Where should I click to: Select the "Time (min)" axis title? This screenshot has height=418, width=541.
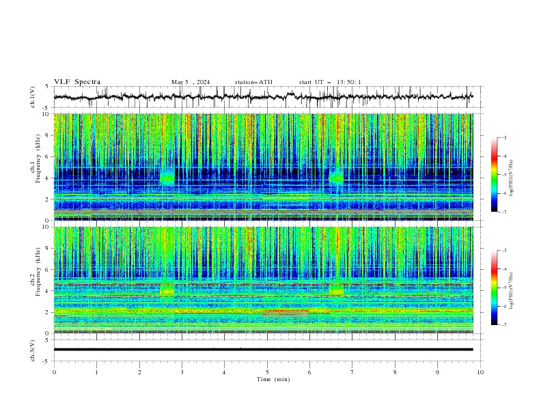(x=273, y=379)
